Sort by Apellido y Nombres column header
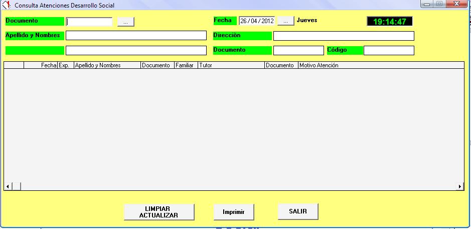Viewport: 471px width, 229px height. coord(107,65)
